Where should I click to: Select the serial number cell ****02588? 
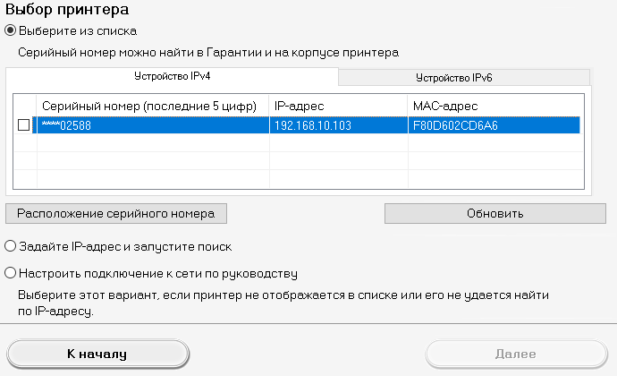click(x=152, y=126)
